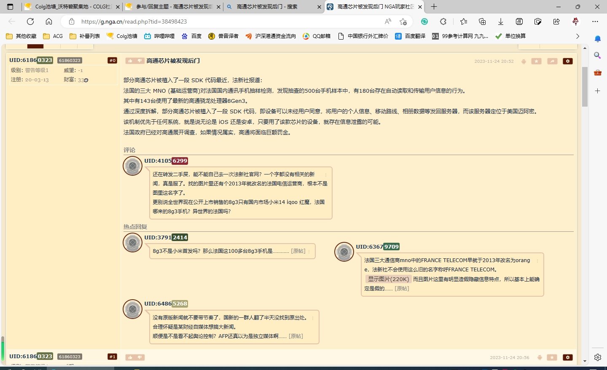607x370 pixels.
Task: Open [原帖] link in UID:64865268 reply
Action: [x=296, y=336]
